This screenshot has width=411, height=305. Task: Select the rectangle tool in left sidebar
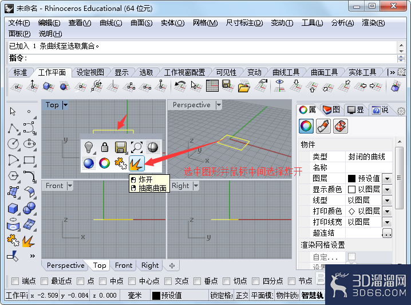tap(29, 160)
